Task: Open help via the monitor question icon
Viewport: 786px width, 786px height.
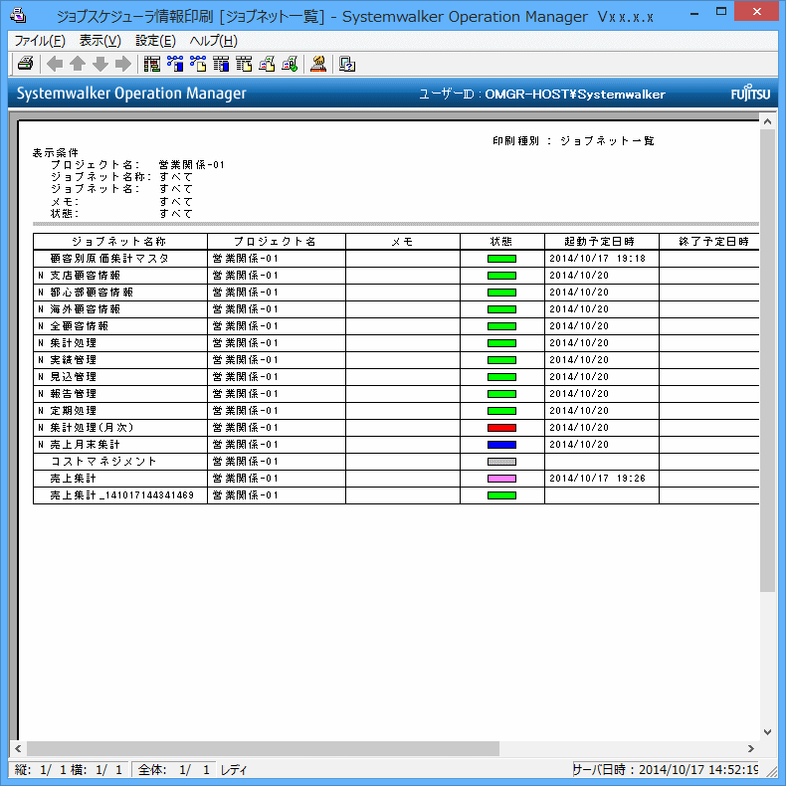Action: 347,64
